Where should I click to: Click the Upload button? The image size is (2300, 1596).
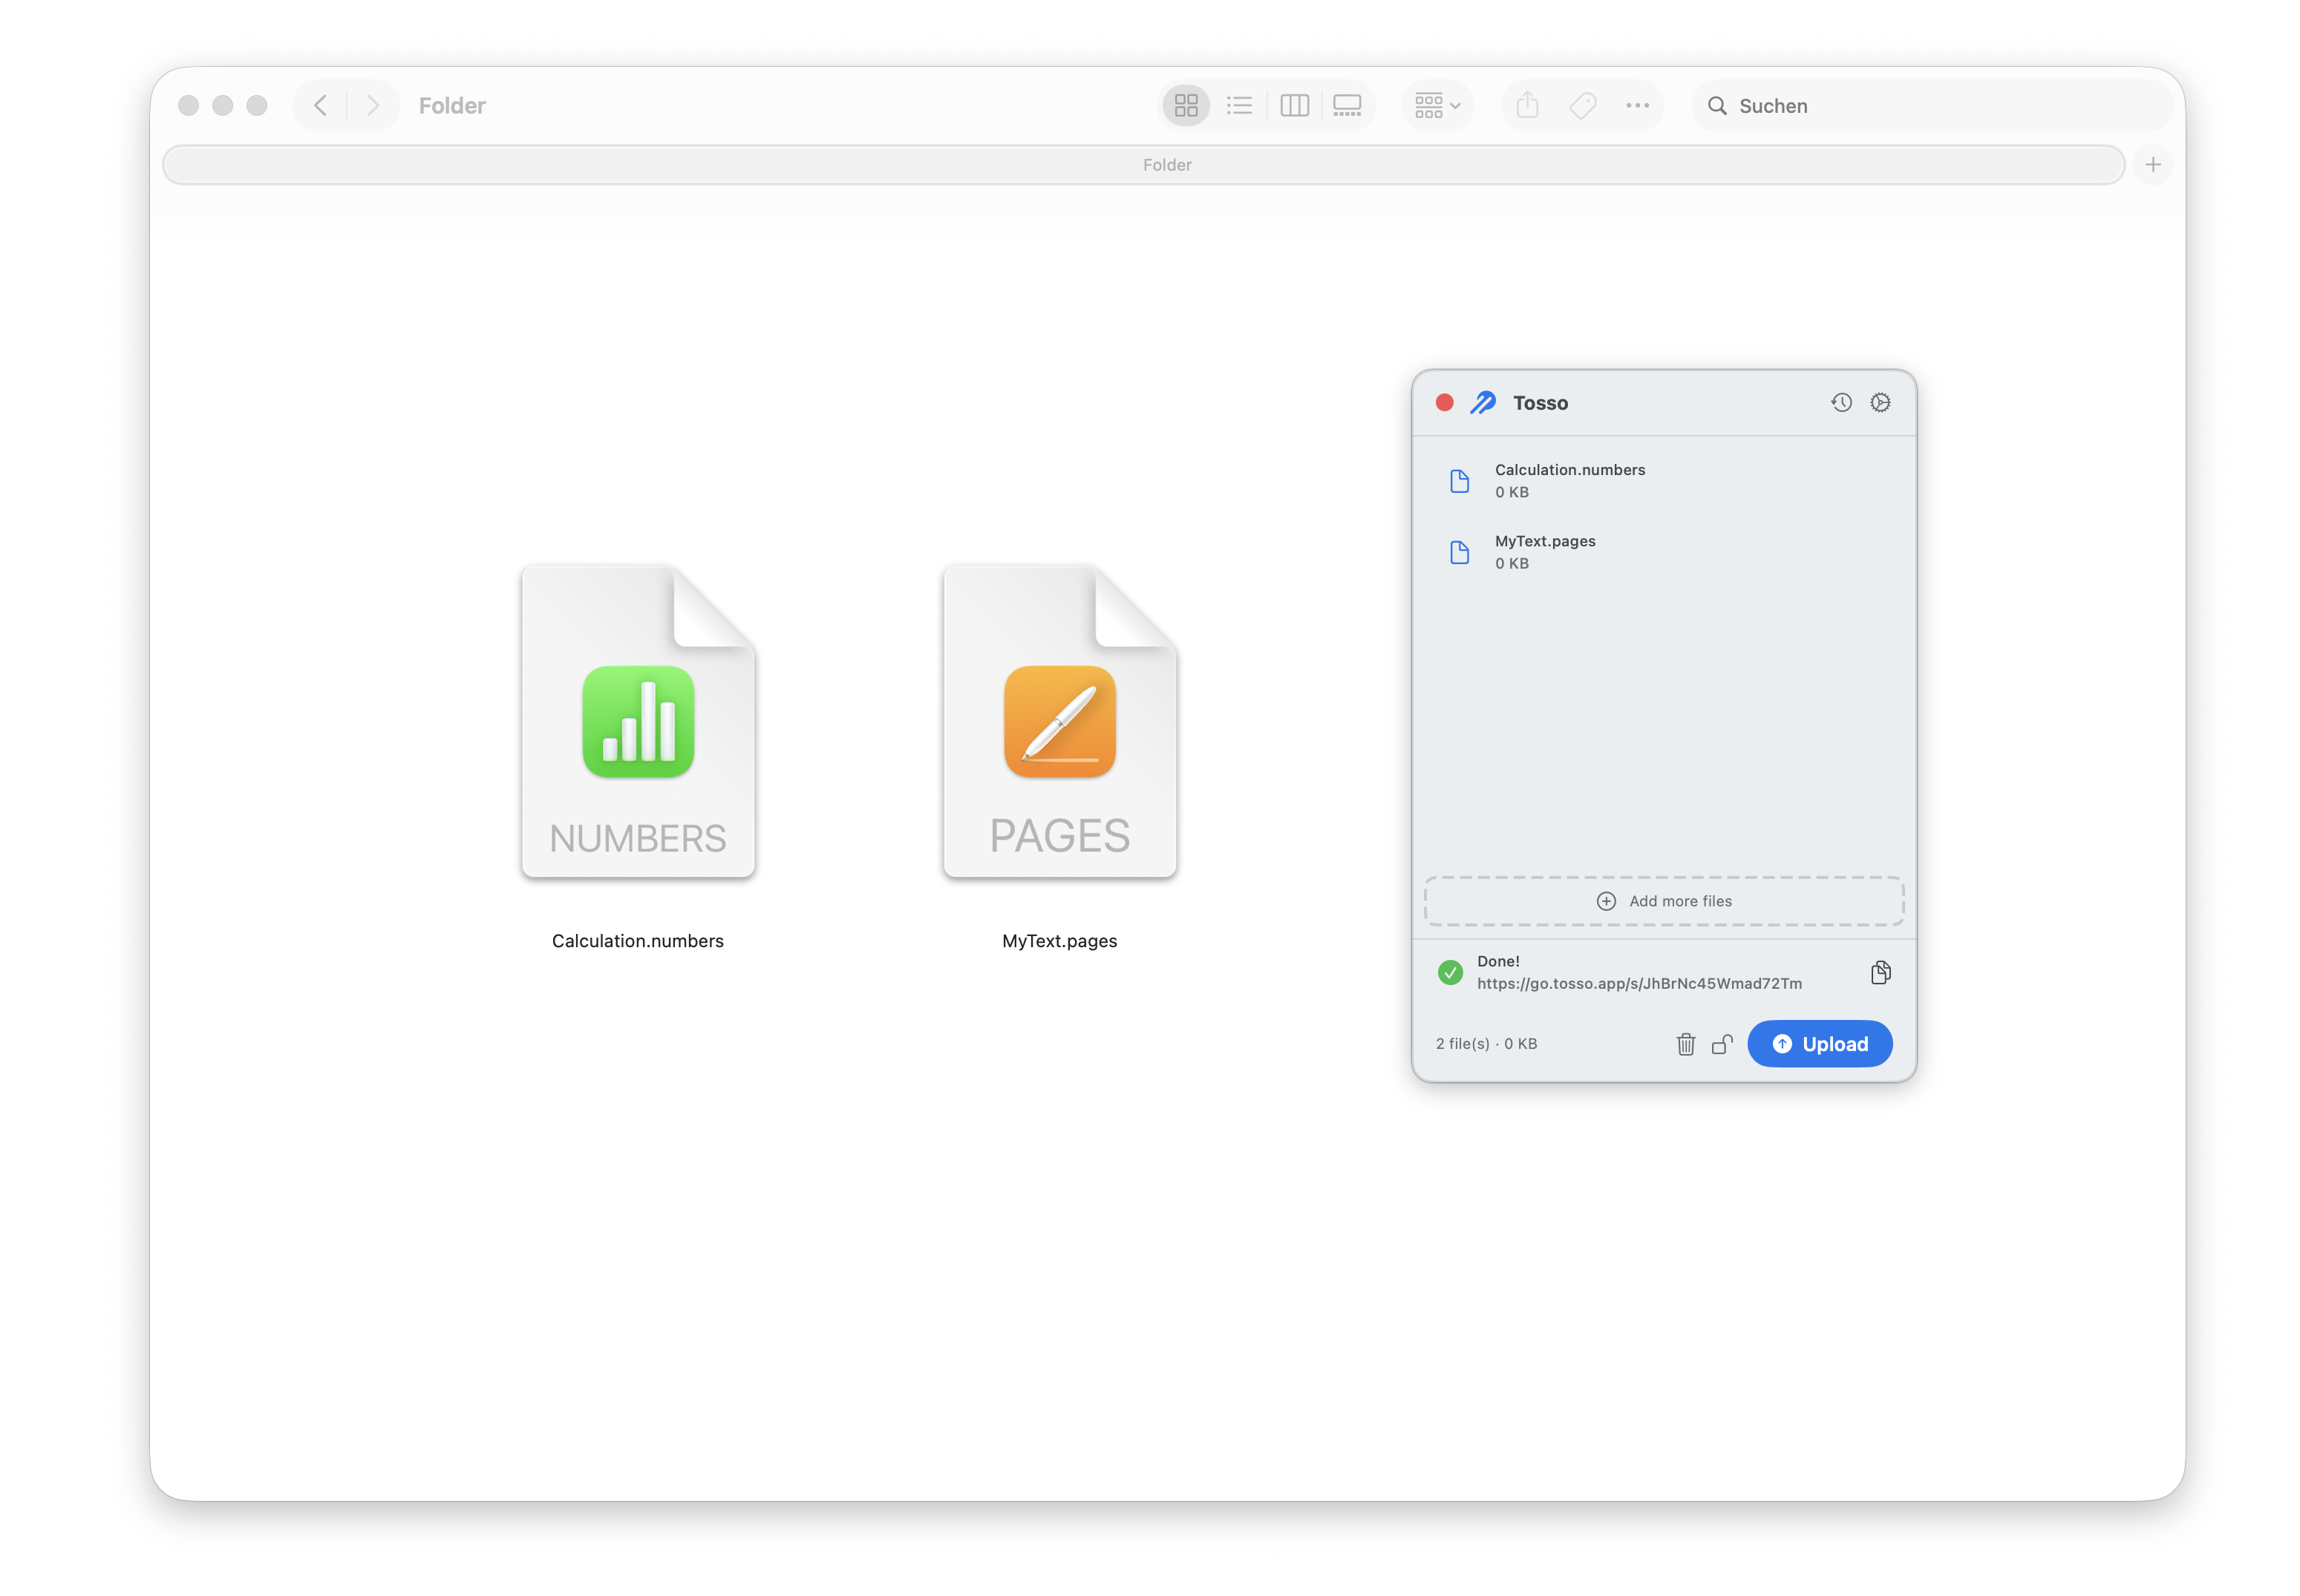pyautogui.click(x=1819, y=1043)
